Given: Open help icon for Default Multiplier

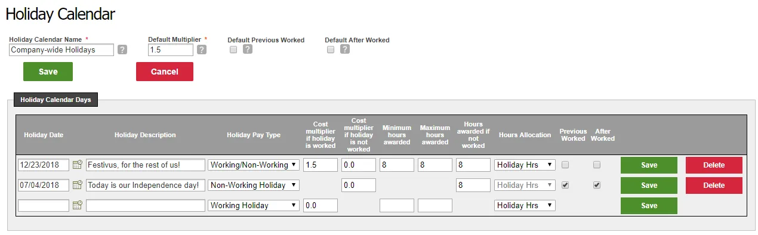Looking at the screenshot, I should click(202, 50).
